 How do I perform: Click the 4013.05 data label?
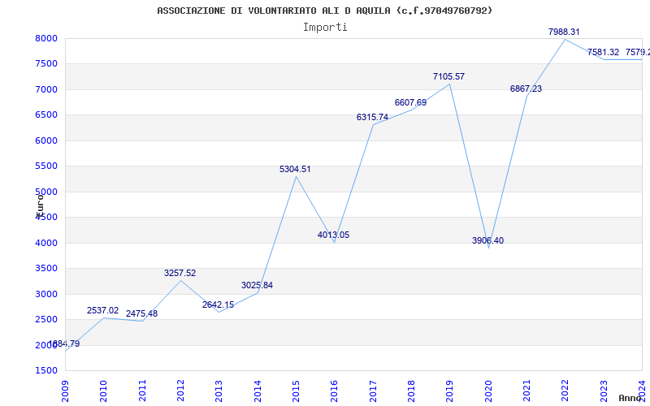click(x=333, y=235)
